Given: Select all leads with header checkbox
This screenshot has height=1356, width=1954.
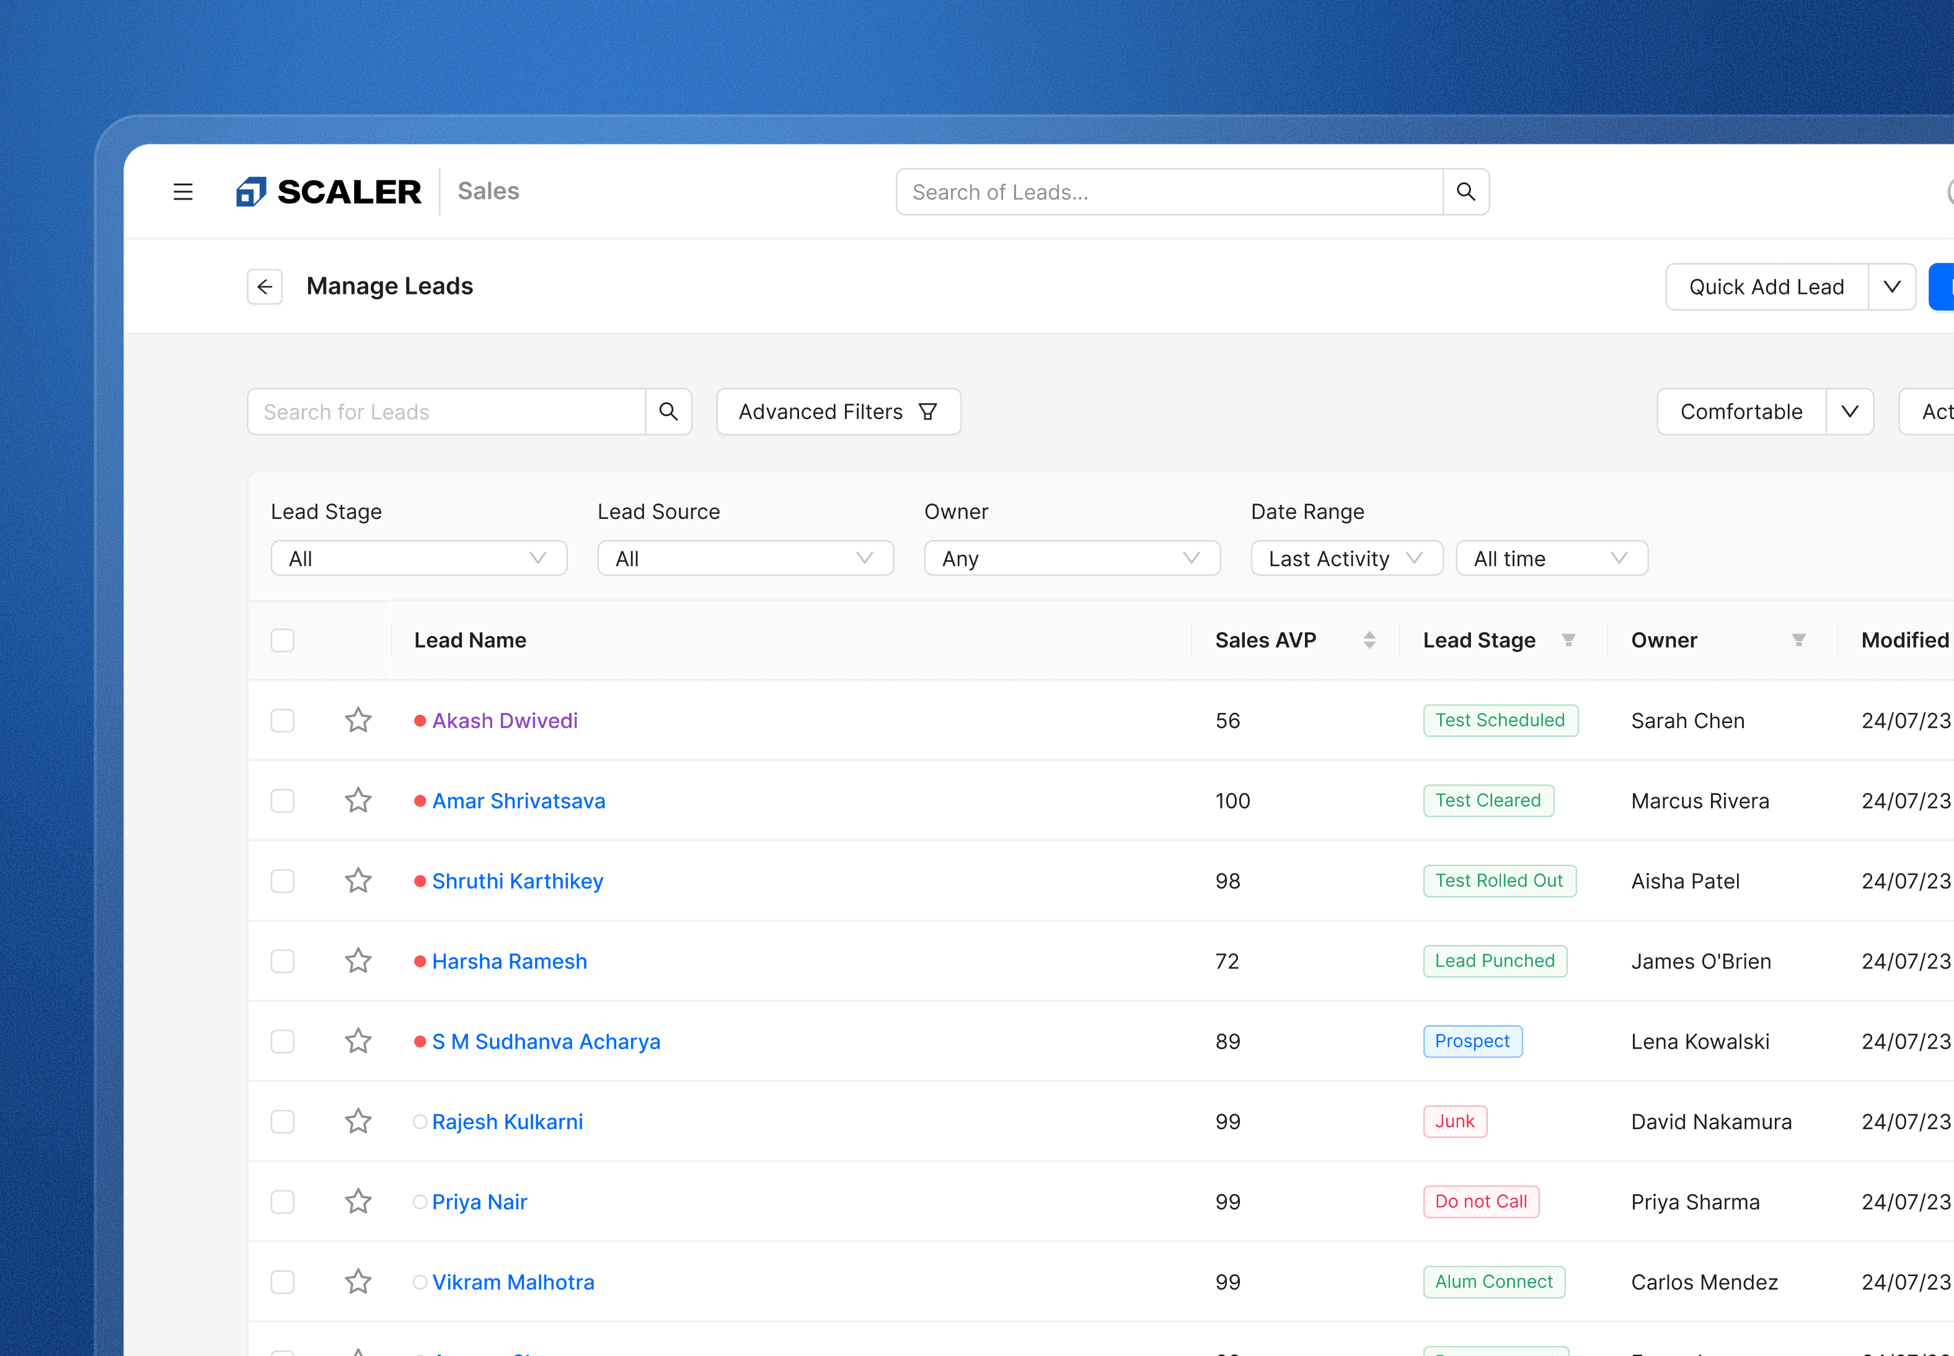Looking at the screenshot, I should (283, 640).
